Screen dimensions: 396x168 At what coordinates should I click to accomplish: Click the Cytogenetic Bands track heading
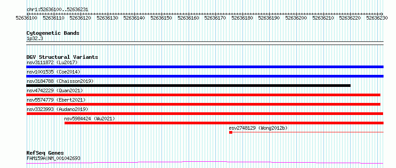[53, 33]
